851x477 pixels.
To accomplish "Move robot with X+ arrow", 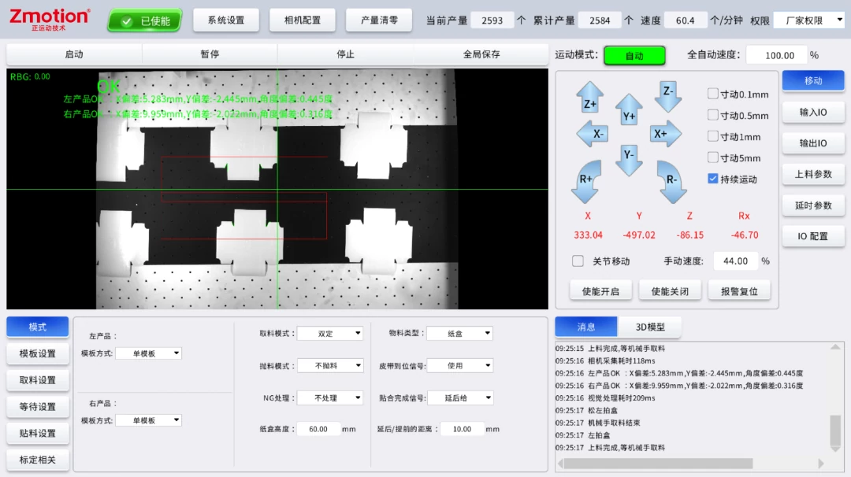I will coord(666,134).
